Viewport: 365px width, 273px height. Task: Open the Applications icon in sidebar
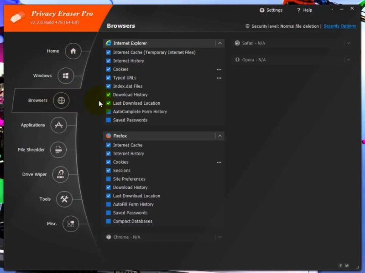pyautogui.click(x=59, y=125)
